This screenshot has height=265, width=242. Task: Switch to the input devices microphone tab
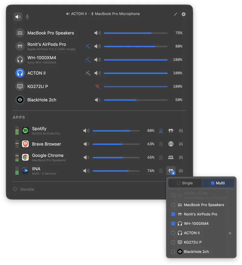click(x=27, y=17)
